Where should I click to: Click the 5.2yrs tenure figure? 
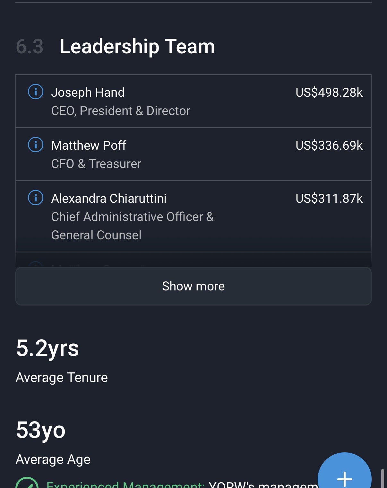tap(47, 348)
